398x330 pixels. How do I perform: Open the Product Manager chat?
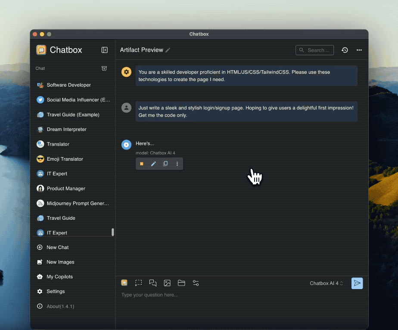click(73, 188)
